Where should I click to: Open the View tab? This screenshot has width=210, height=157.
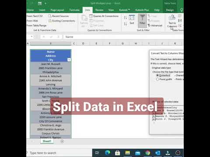[x=111, y=10]
